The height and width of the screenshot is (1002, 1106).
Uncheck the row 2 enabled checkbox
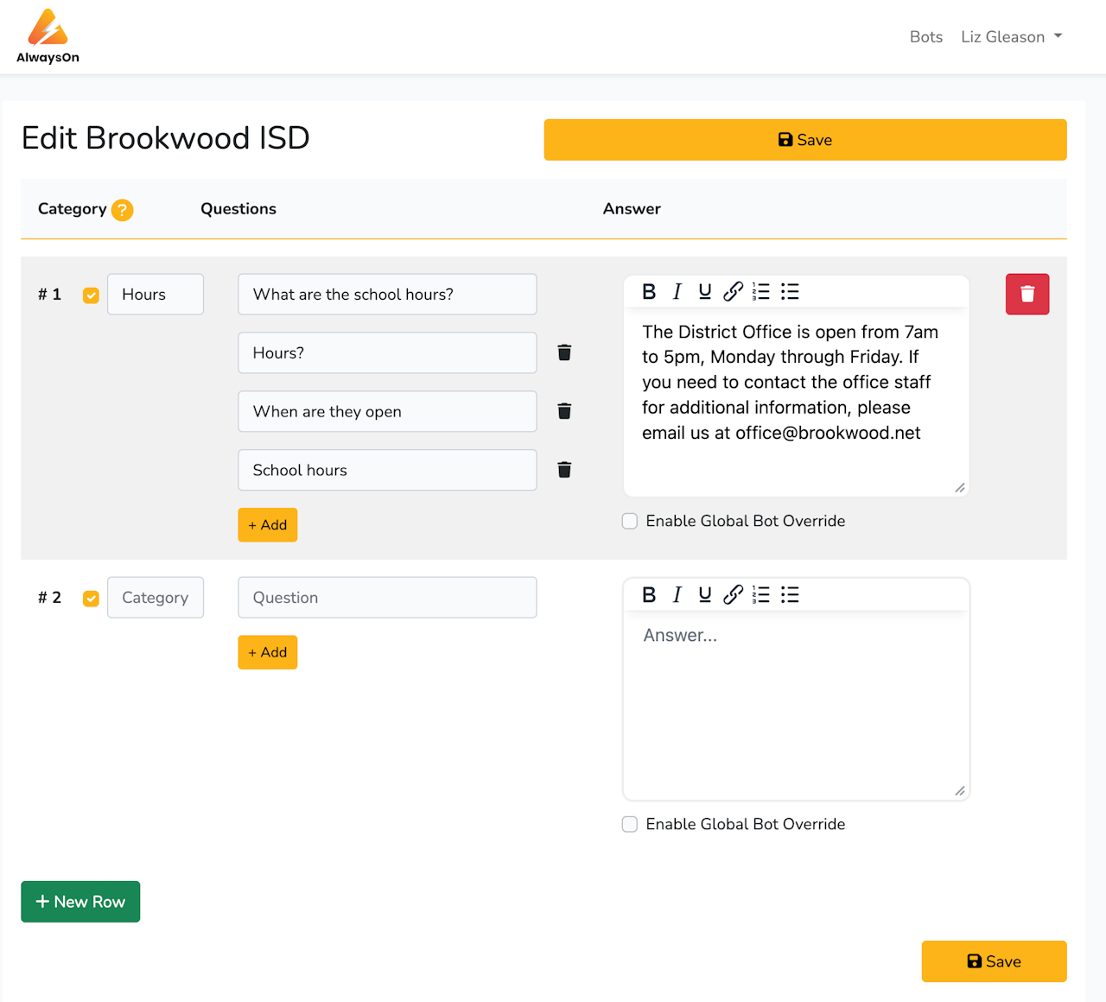[91, 599]
